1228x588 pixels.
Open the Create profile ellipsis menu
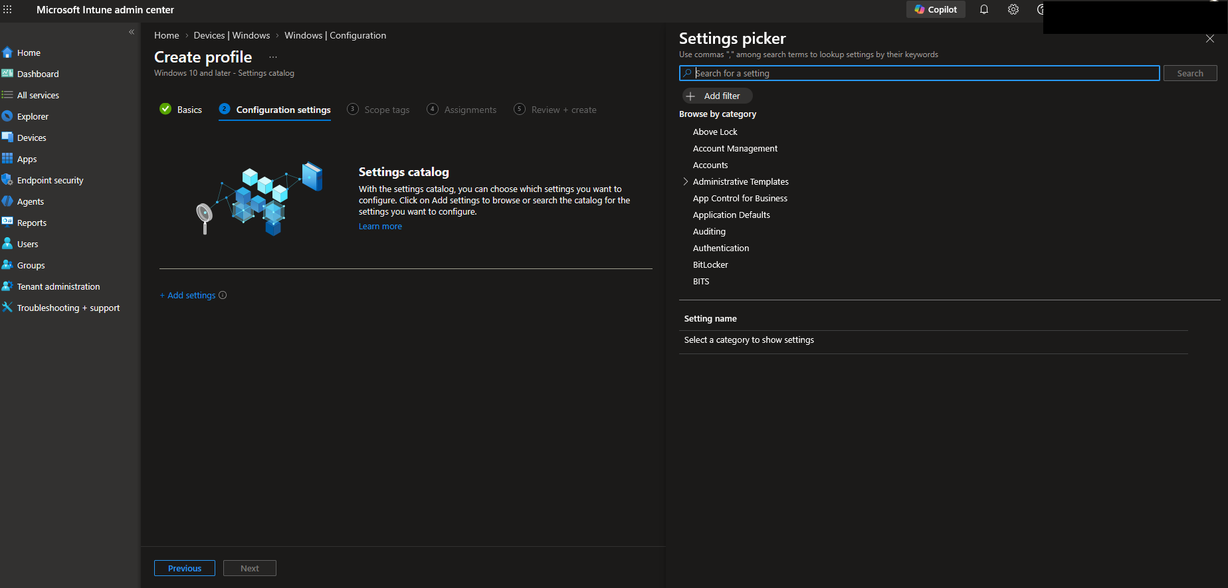tap(273, 57)
